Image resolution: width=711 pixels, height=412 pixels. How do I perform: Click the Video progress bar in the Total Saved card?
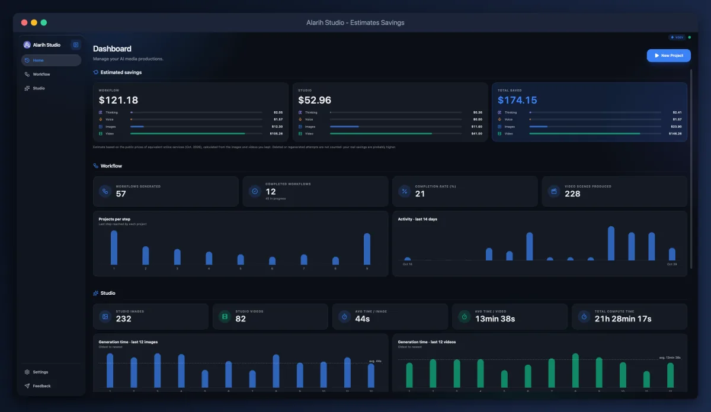tap(595, 134)
